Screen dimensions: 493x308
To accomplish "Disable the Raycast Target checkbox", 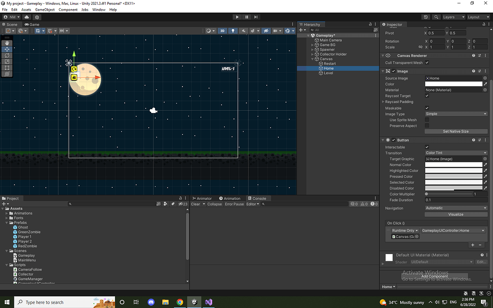I will (426, 96).
